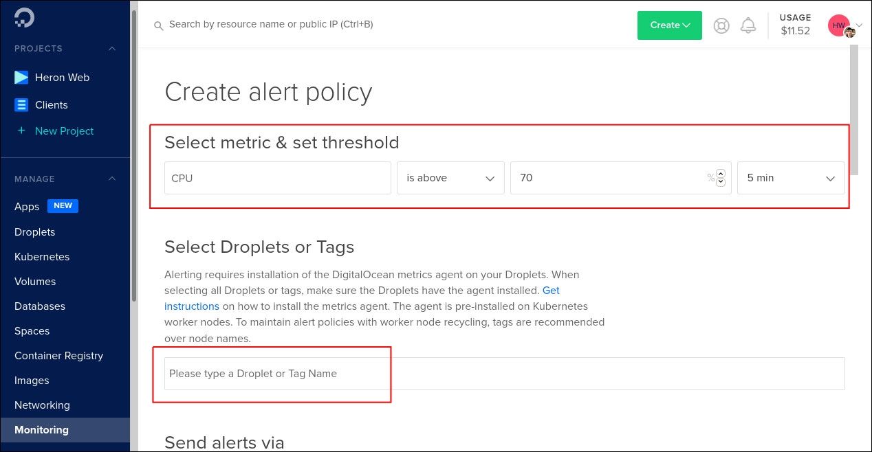The width and height of the screenshot is (872, 452).
Task: Click the DigitalOcean logo icon
Action: click(x=24, y=18)
